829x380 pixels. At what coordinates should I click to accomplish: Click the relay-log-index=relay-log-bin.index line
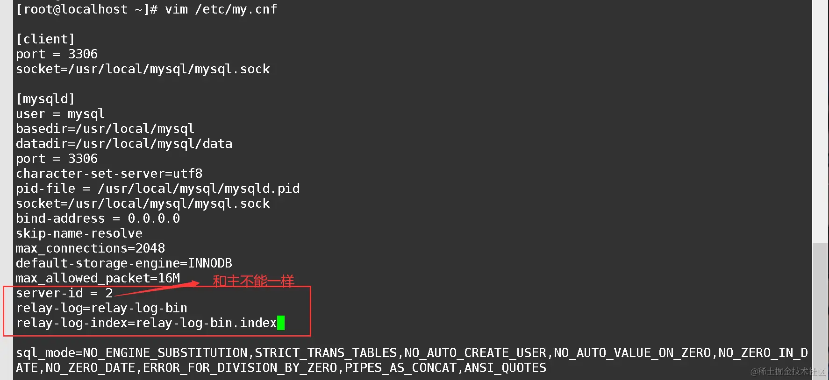146,323
